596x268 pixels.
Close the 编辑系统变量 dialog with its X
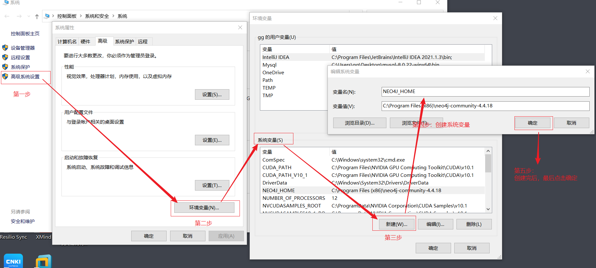pos(587,72)
